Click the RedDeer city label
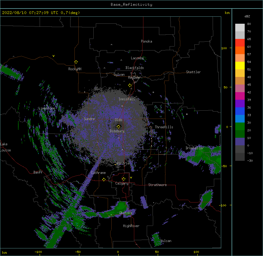 coord(134,78)
